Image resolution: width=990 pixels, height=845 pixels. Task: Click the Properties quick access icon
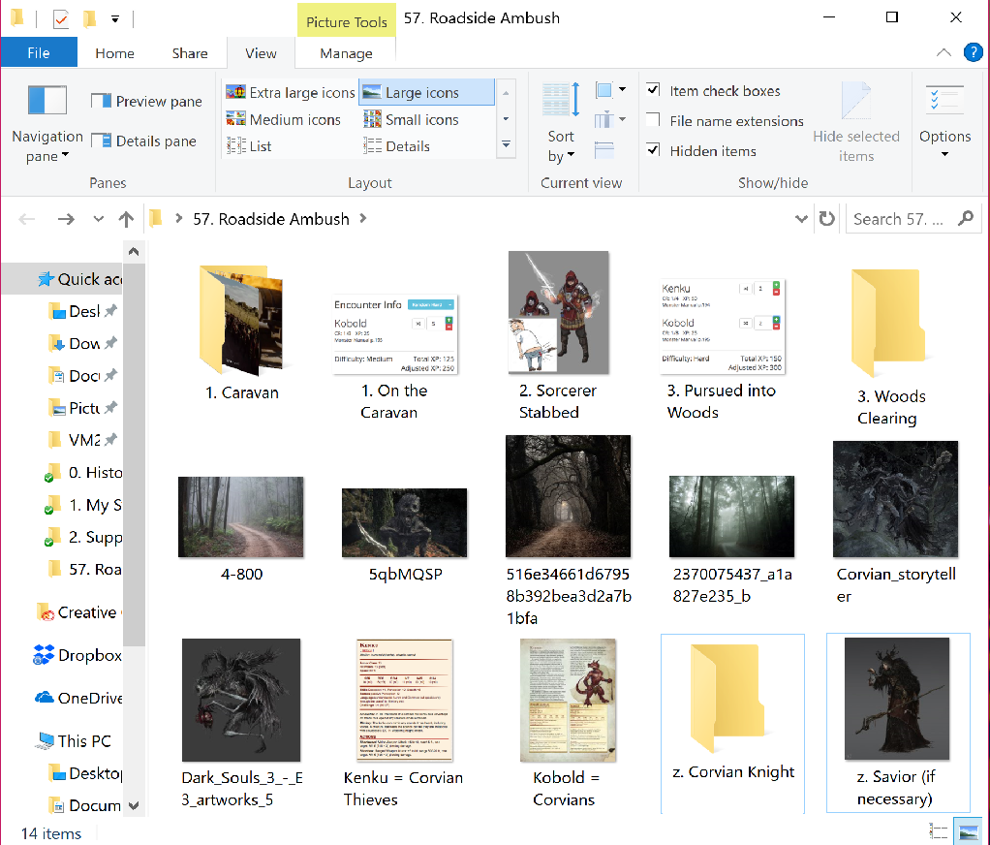tap(61, 19)
